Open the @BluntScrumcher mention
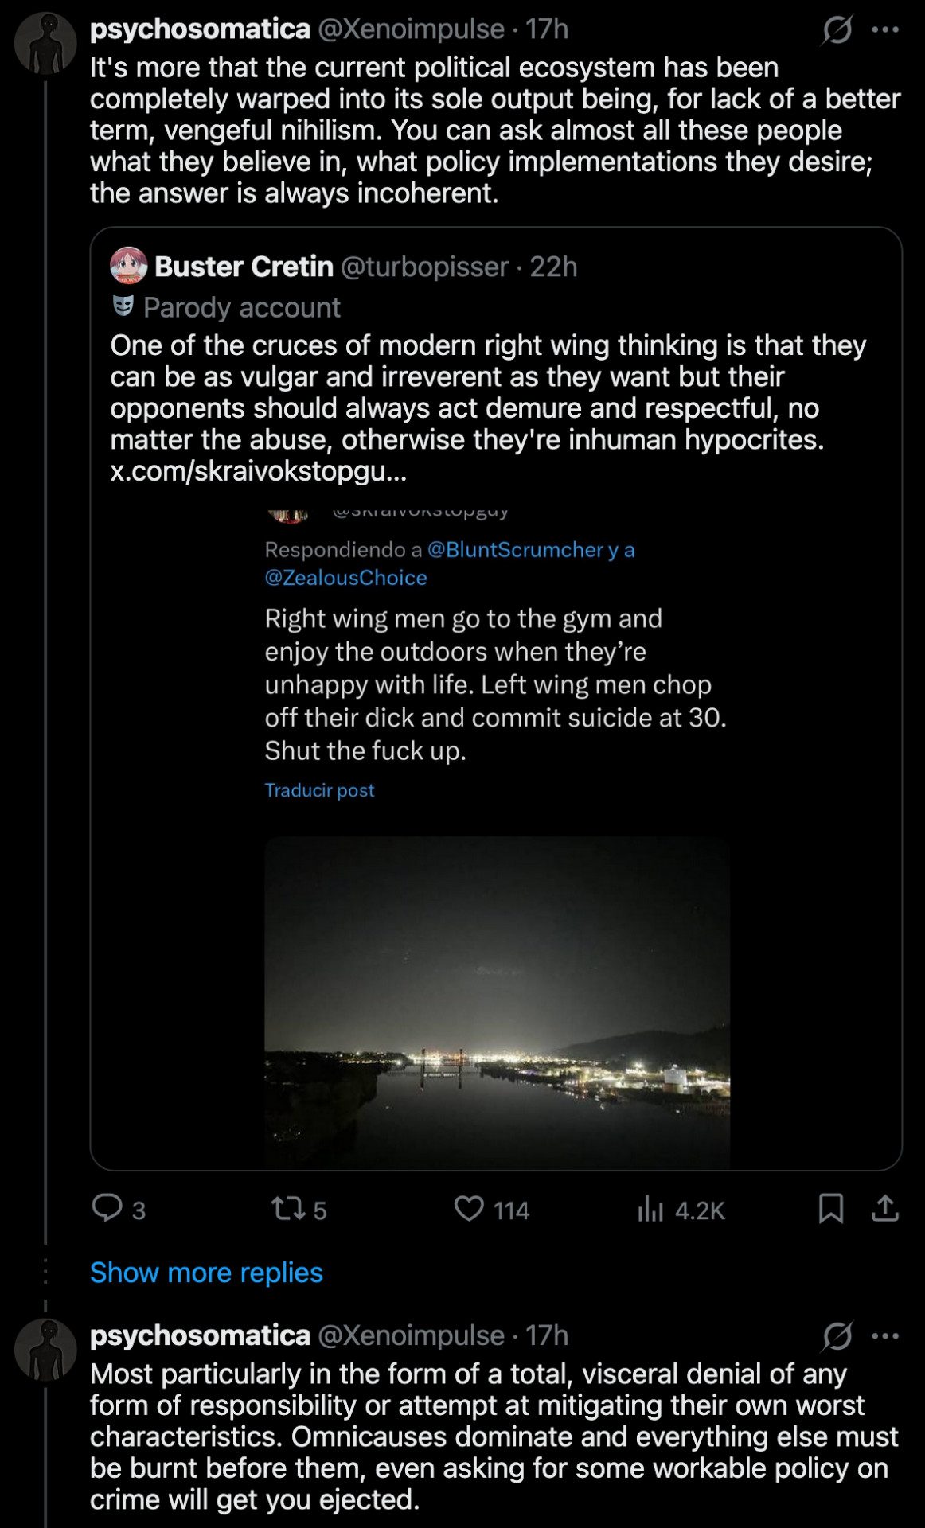The height and width of the screenshot is (1528, 925). pyautogui.click(x=515, y=550)
